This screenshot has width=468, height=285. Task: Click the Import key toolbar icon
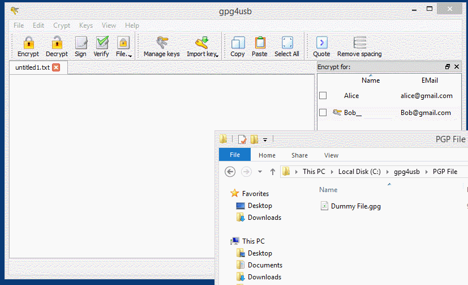click(202, 42)
